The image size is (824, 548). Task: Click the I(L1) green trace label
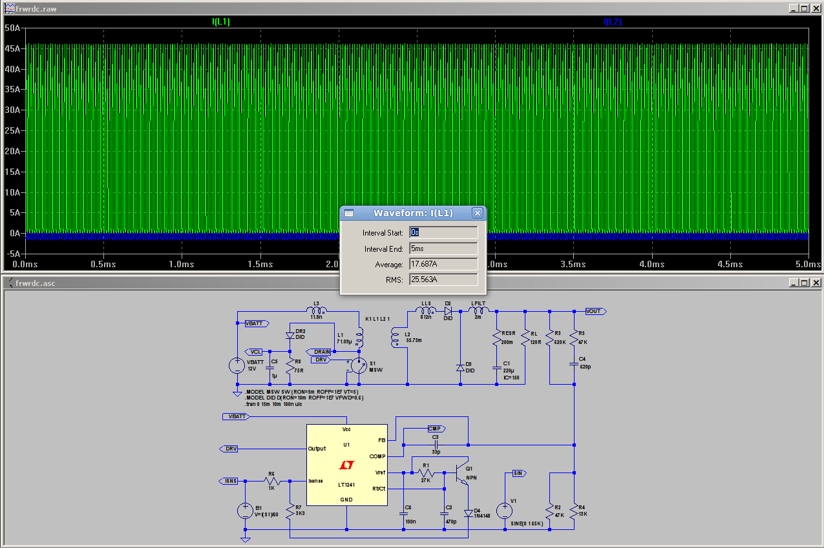tap(221, 22)
